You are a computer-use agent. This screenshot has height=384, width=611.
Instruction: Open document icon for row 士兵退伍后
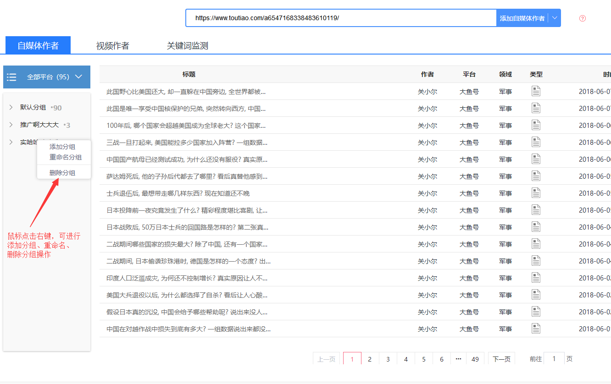pyautogui.click(x=536, y=193)
